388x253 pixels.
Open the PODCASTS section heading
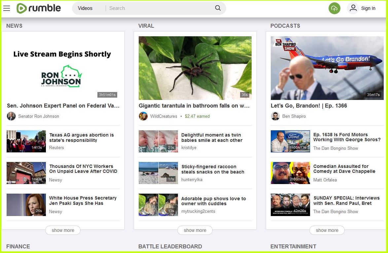[285, 26]
